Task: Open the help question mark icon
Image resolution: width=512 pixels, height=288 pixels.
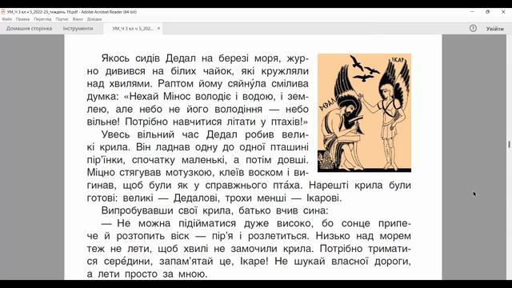Action: [473, 29]
